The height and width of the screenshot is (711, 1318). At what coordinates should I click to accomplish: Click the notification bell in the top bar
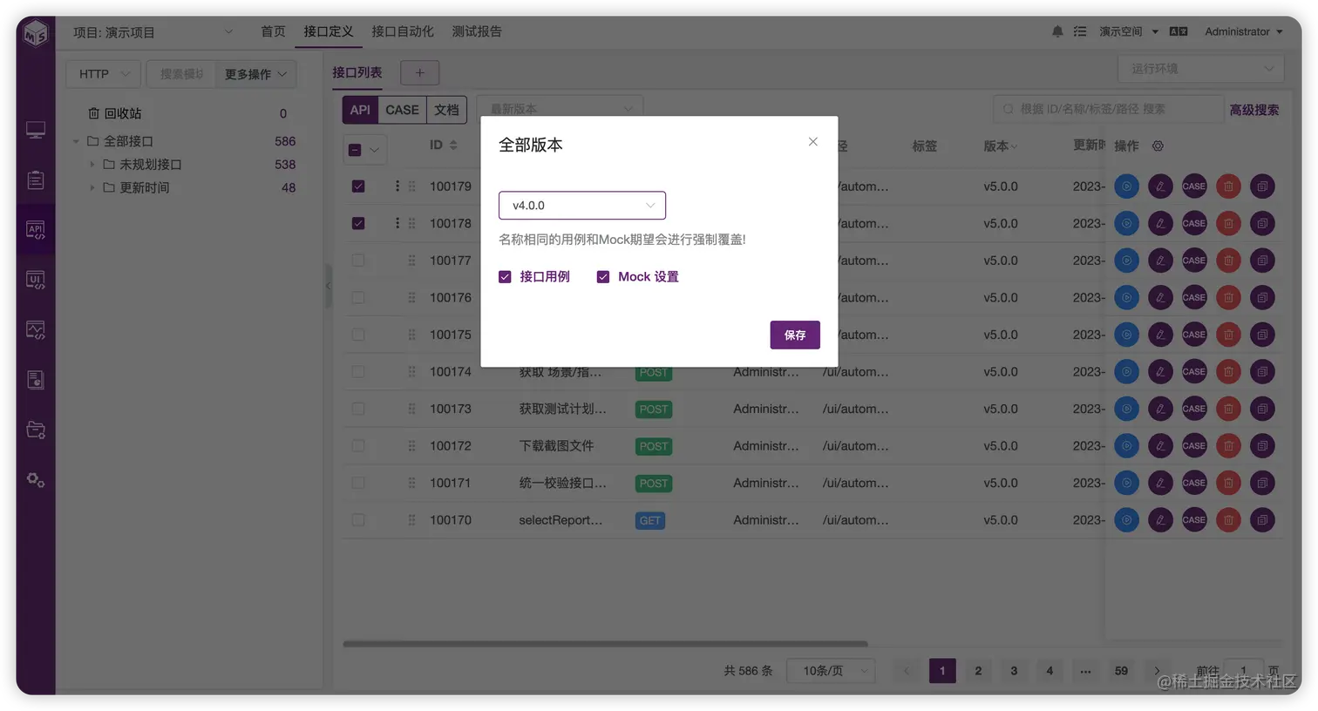point(1056,30)
